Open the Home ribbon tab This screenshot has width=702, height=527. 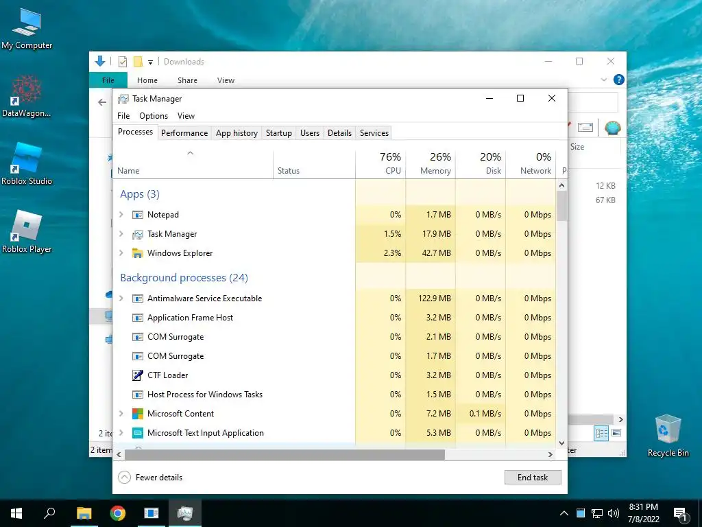tap(147, 80)
